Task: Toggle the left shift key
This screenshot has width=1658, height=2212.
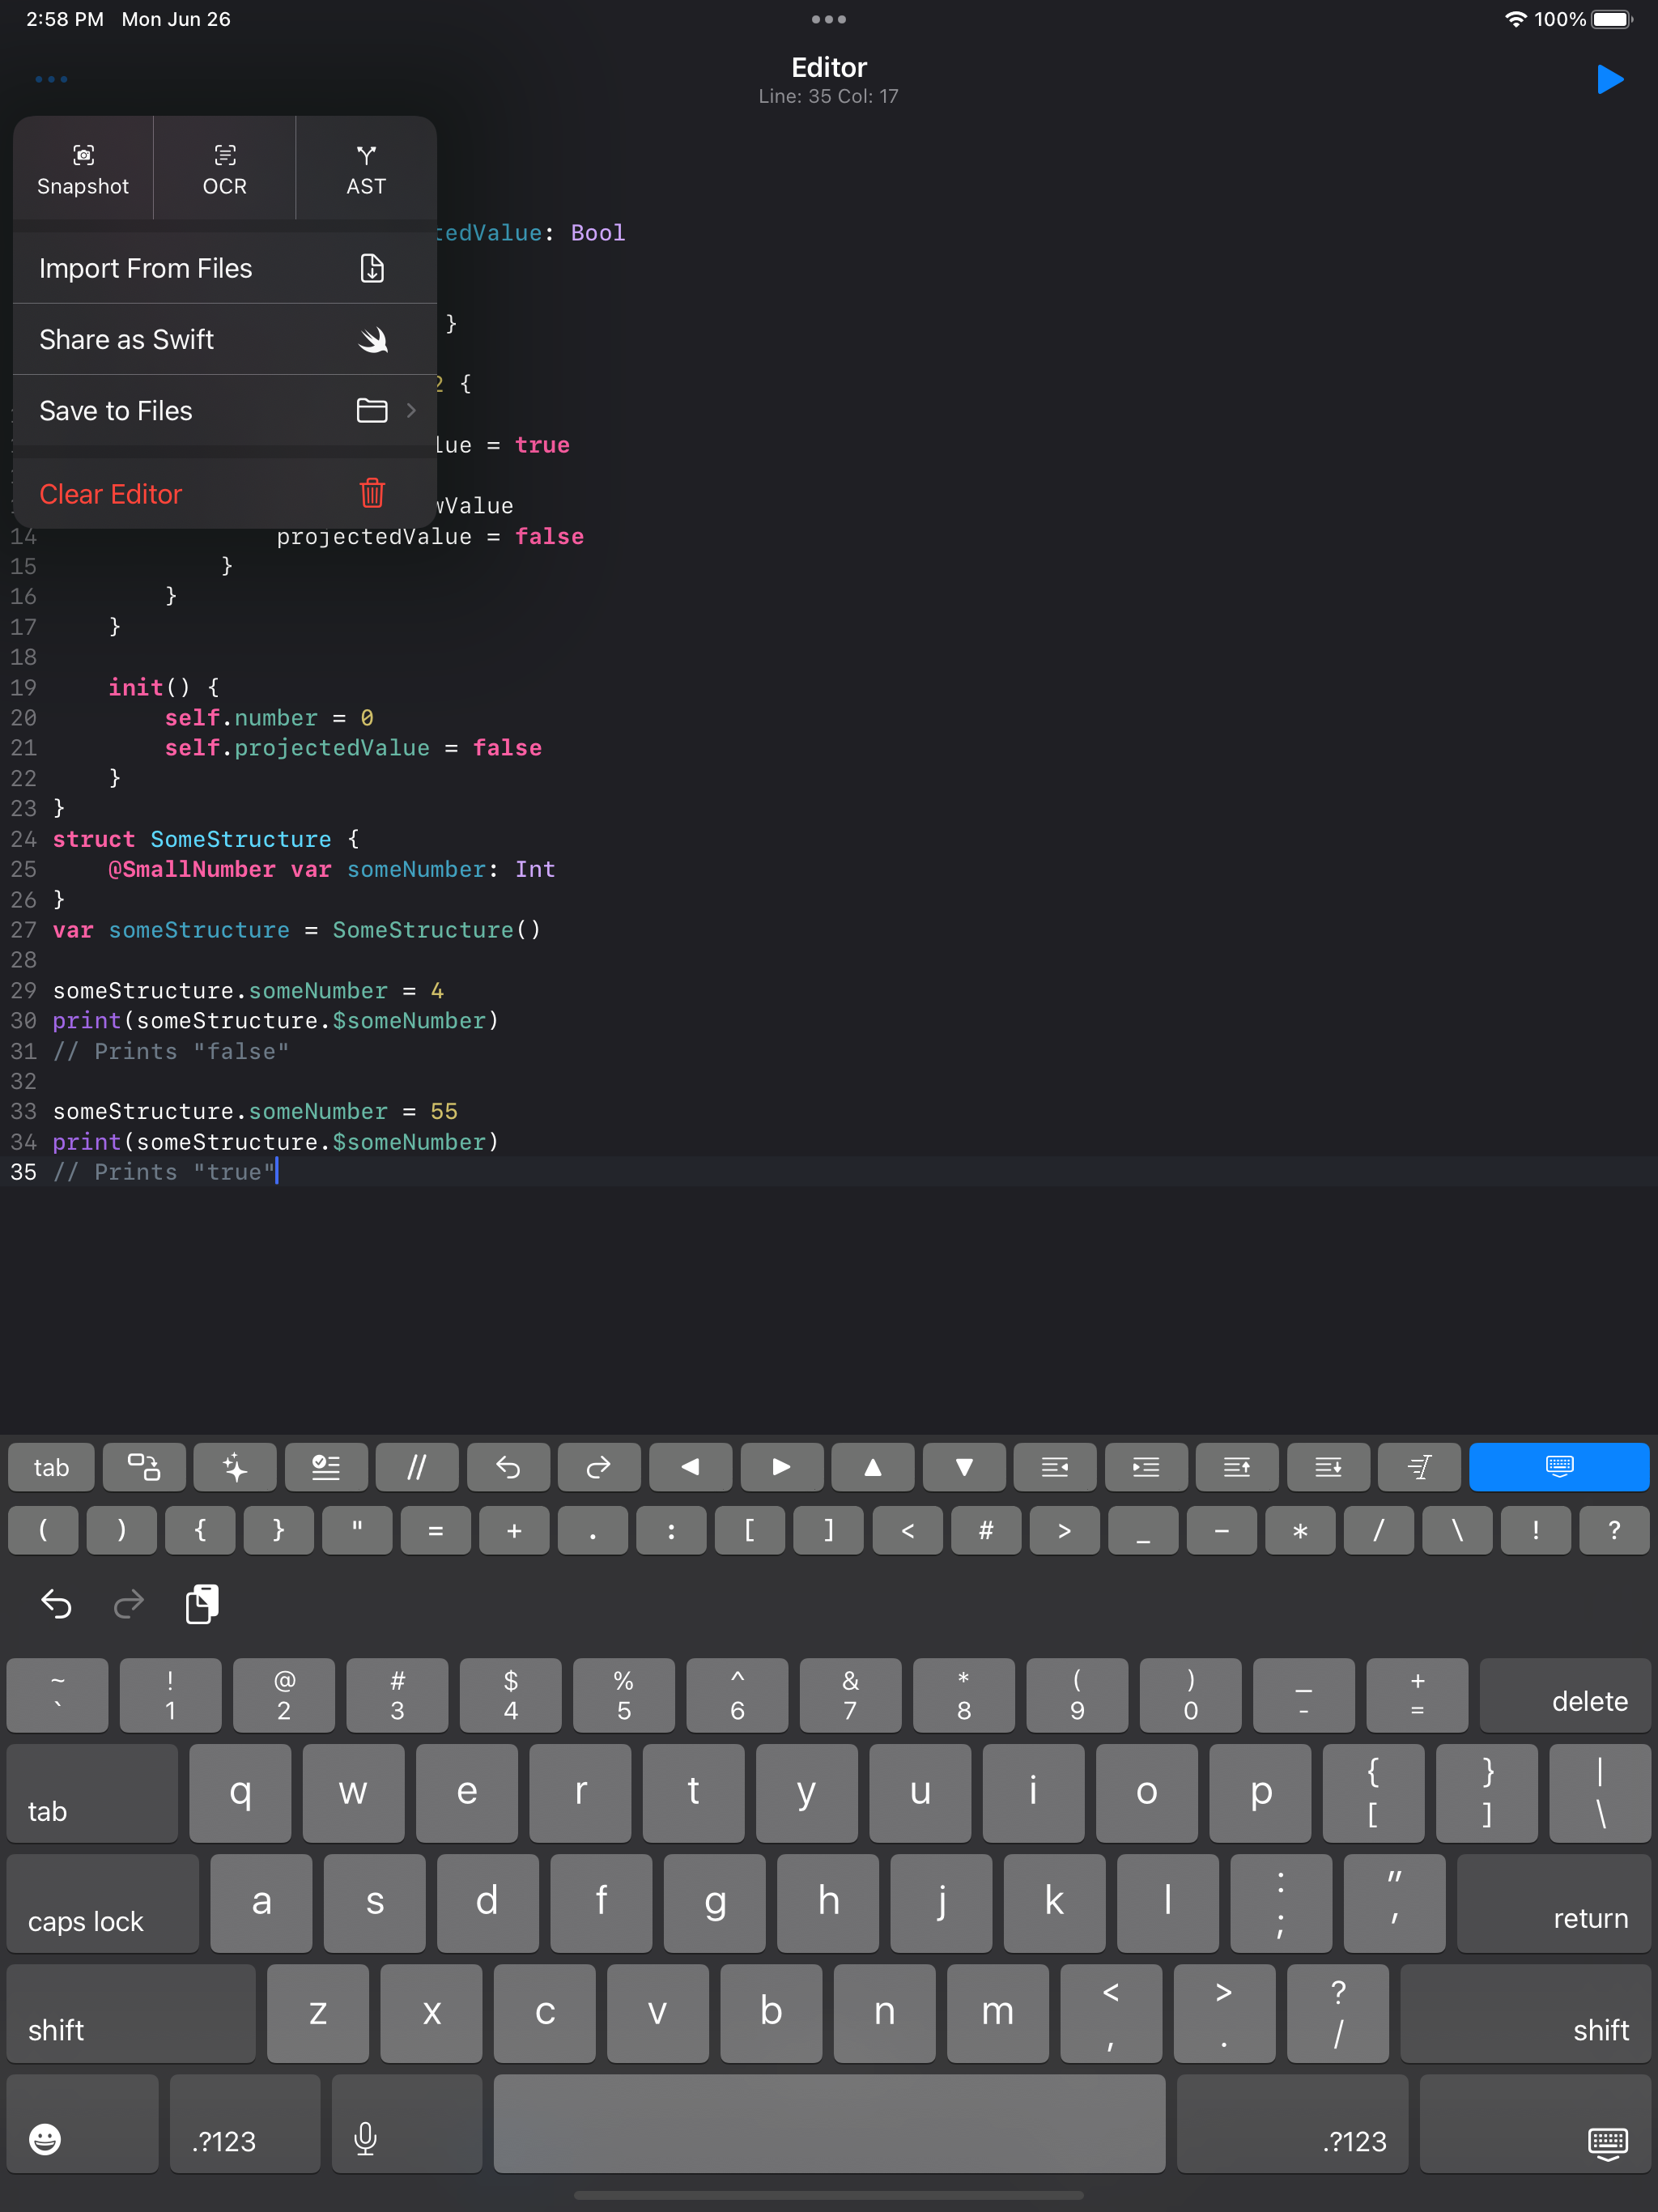Action: (x=131, y=2014)
